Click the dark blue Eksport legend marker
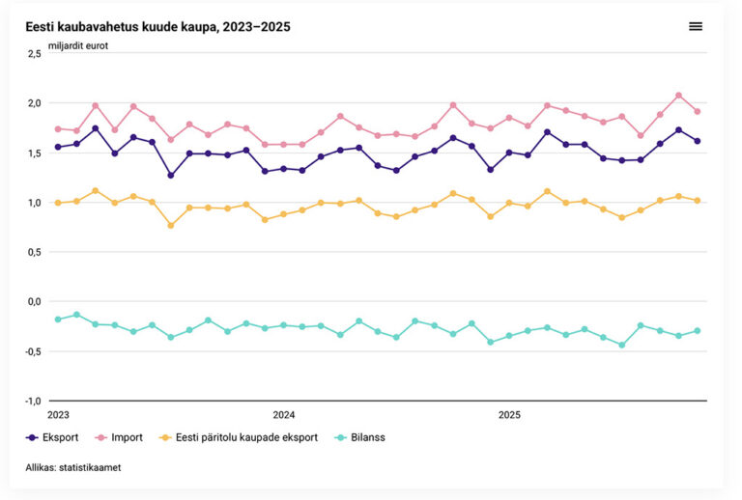 [x=33, y=437]
